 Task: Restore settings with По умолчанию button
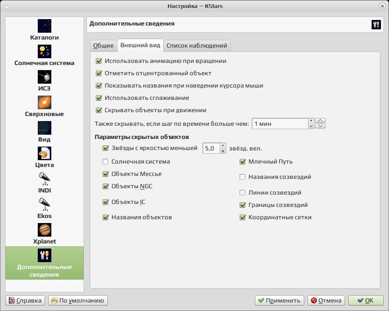tap(78, 300)
